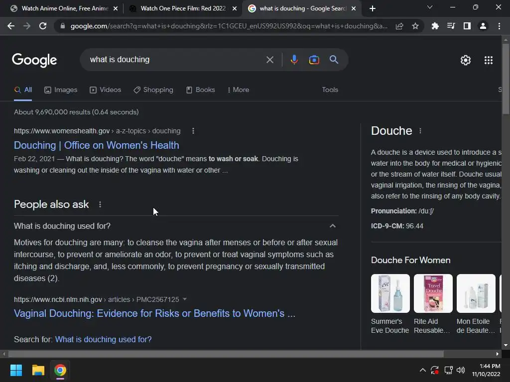Select the Books search tab
Screen dimensions: 510x382
click(x=200, y=90)
